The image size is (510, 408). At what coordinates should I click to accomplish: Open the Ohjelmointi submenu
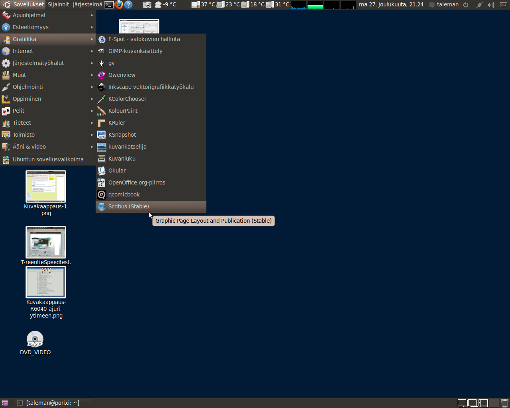coord(48,87)
